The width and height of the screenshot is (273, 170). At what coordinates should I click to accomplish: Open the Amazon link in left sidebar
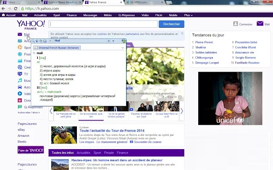point(23,135)
